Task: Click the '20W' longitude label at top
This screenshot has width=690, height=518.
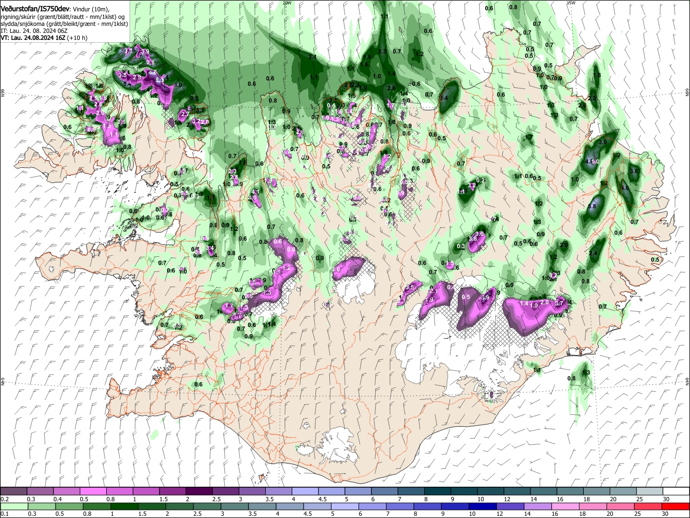Action: point(287,3)
